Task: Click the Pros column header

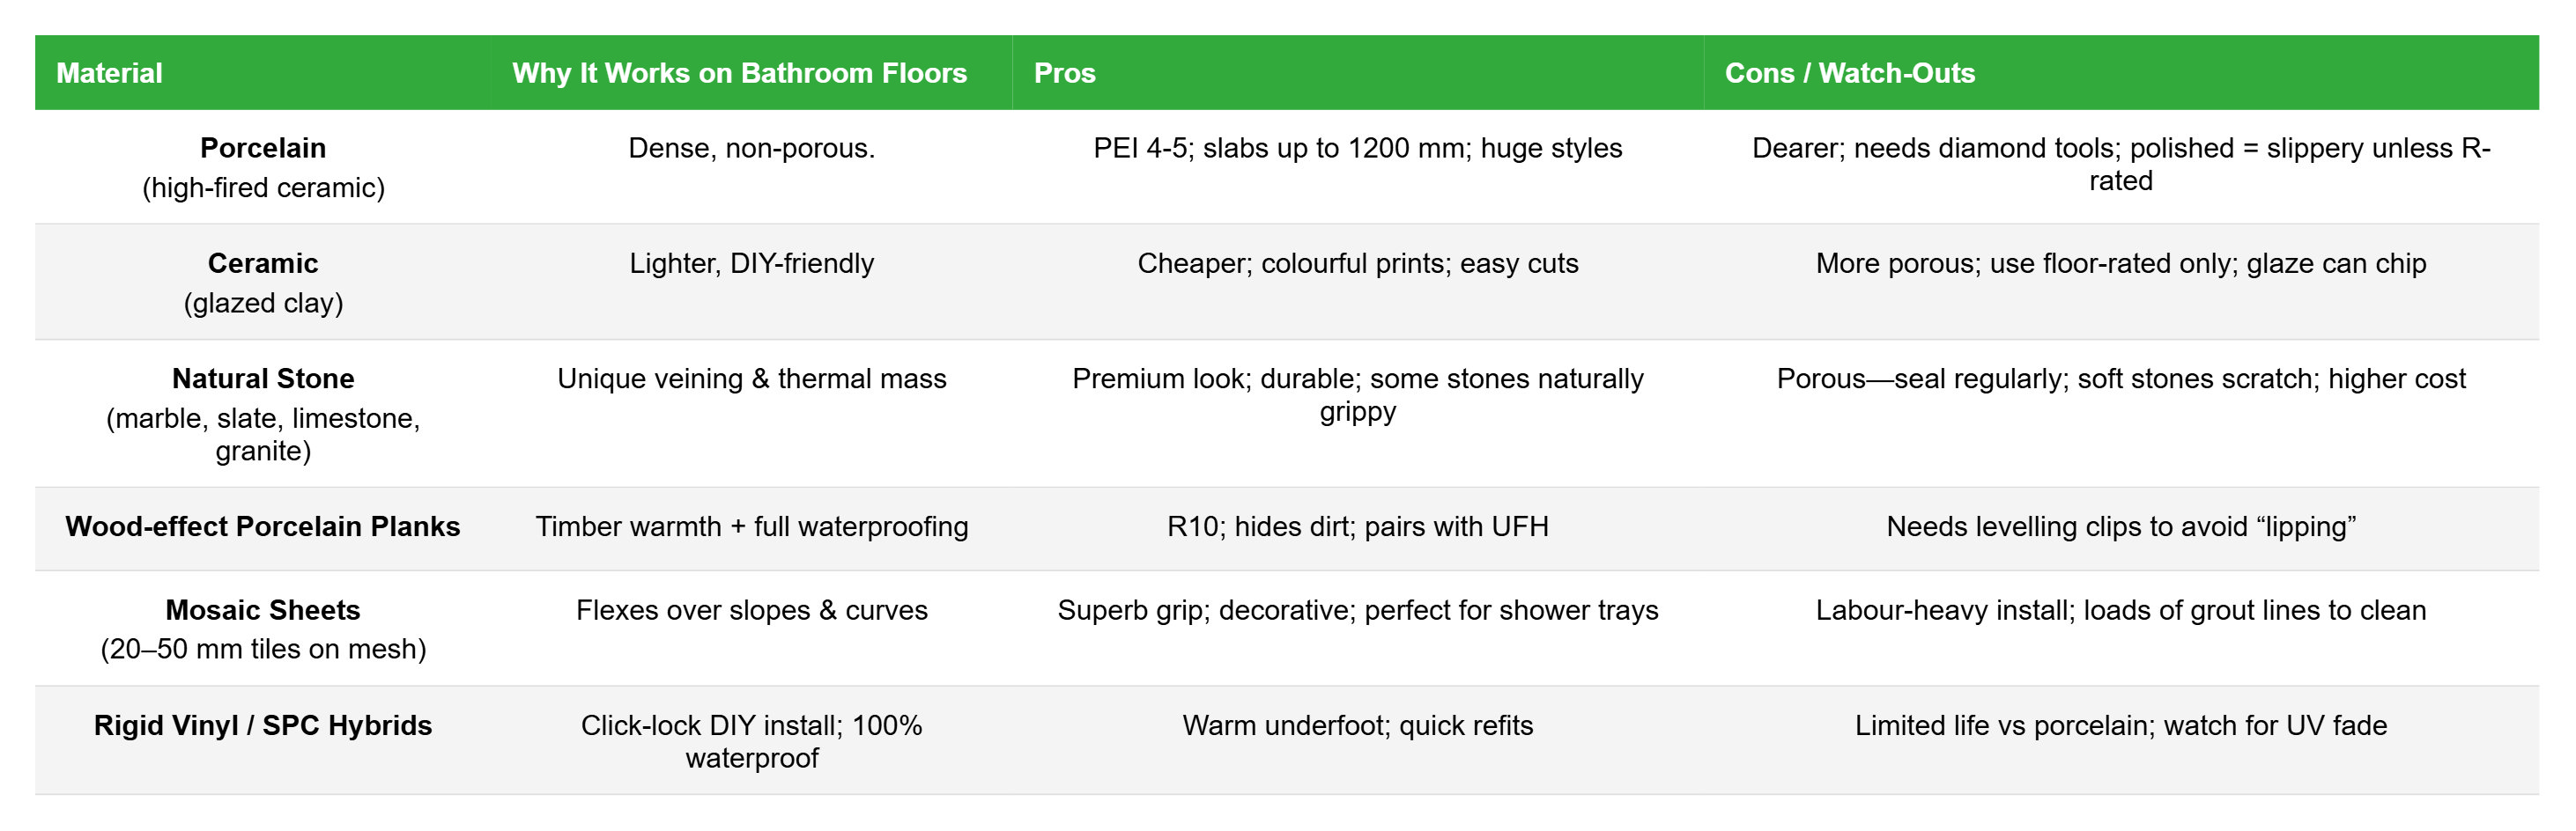Action: pyautogui.click(x=1064, y=73)
